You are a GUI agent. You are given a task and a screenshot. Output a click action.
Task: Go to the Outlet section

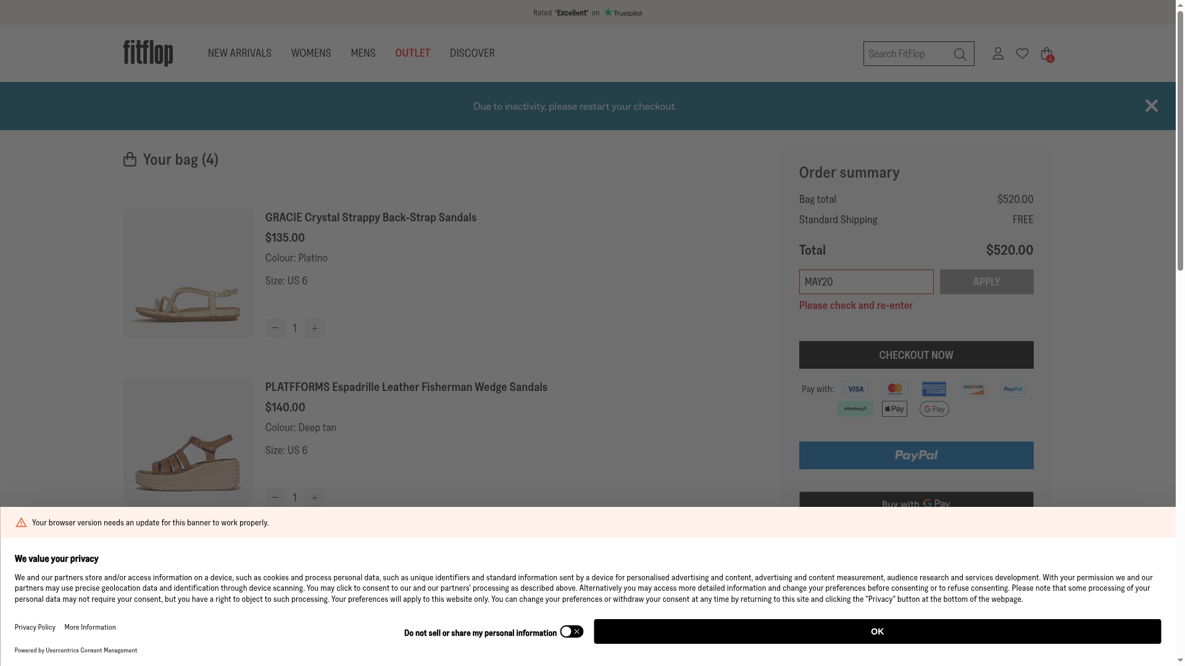(413, 53)
